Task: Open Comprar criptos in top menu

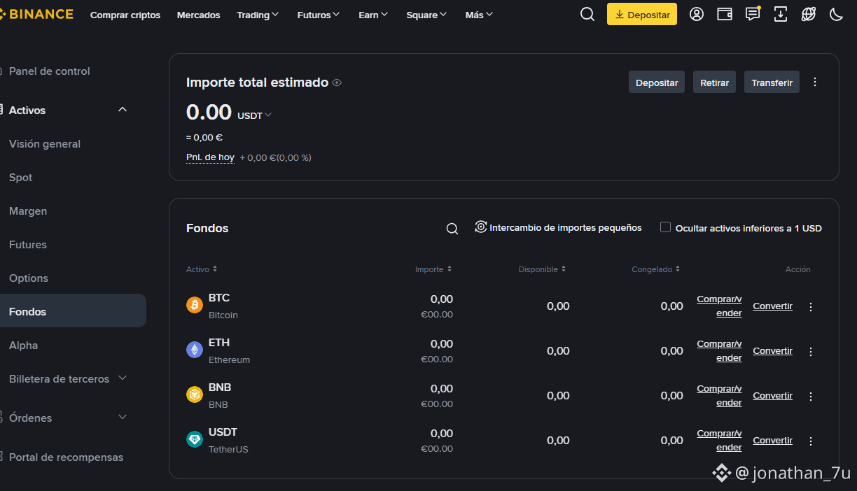Action: click(125, 15)
